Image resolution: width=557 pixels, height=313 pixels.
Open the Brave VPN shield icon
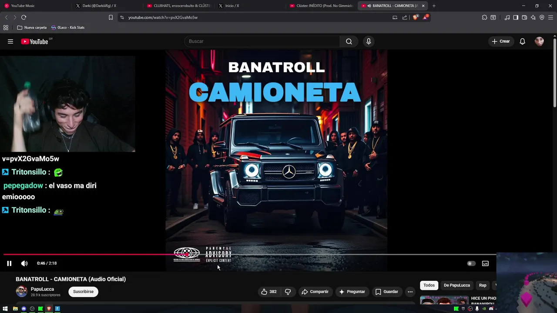click(542, 17)
